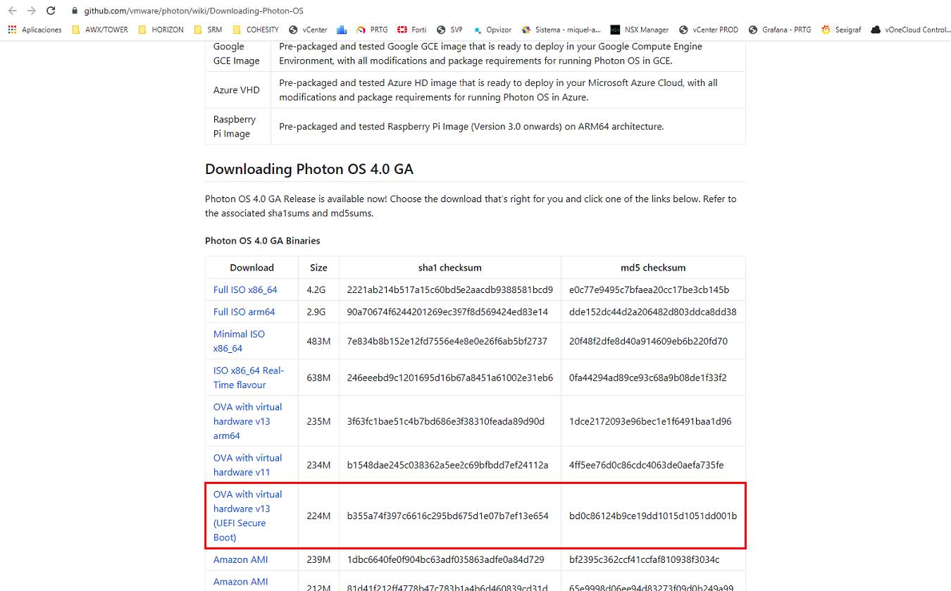Click the padlock site info icon
The image size is (951, 591).
click(75, 11)
